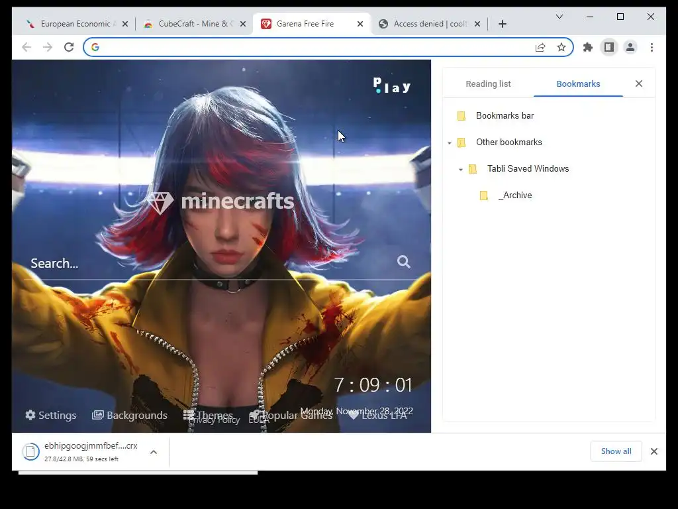
Task: Open the tab search chevron
Action: 559,17
